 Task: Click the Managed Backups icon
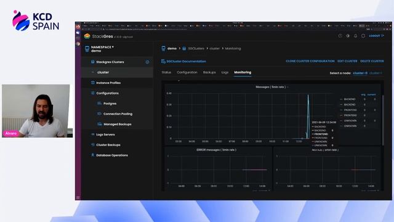(99, 124)
